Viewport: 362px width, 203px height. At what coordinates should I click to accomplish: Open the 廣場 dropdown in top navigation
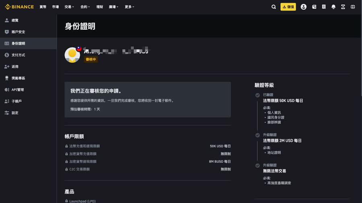[x=113, y=7]
